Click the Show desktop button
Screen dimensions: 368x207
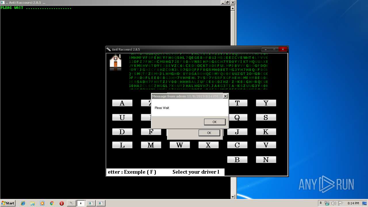(365, 203)
